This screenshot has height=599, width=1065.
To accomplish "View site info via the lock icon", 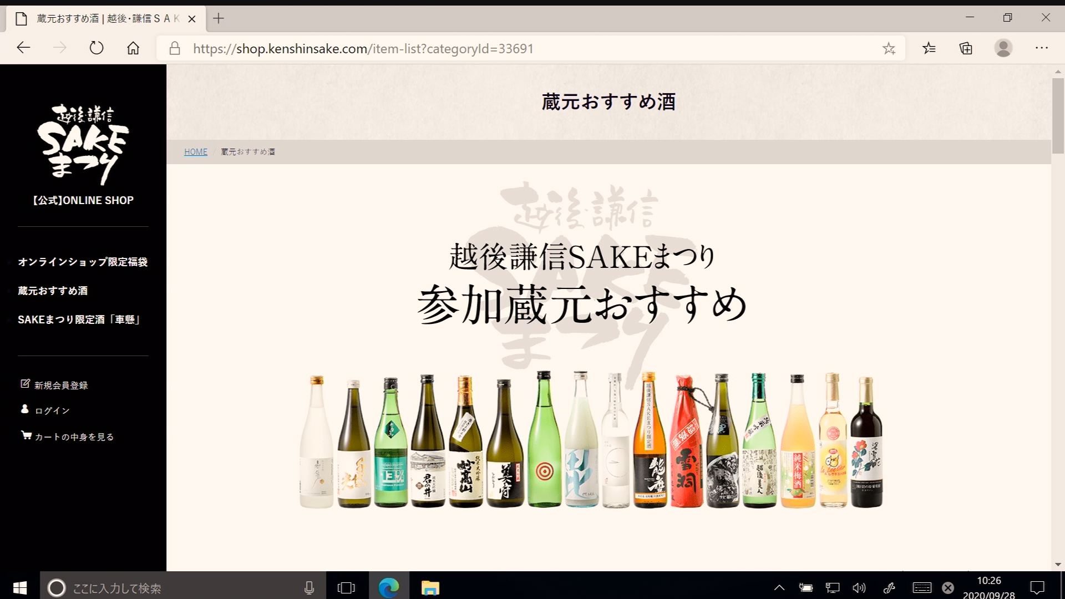I will tap(175, 48).
